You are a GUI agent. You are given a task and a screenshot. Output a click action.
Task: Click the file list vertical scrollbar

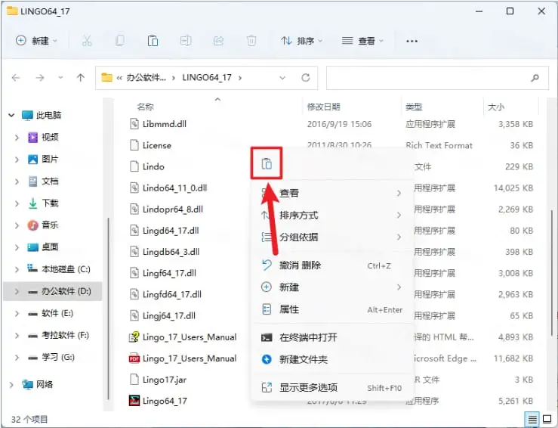click(552, 273)
